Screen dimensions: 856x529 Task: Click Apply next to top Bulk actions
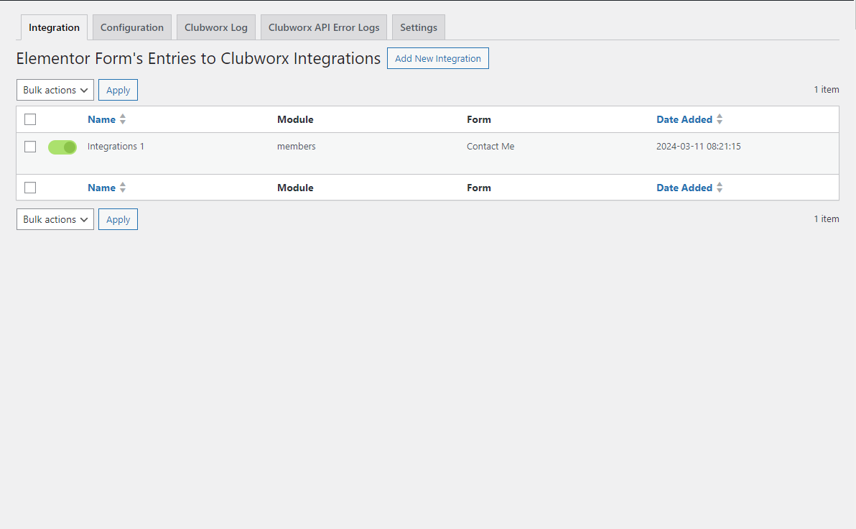[x=118, y=90]
